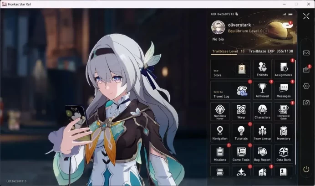Open the star icon tile in bottom row
Image resolution: width=315 pixels, height=186 pixels.
click(x=241, y=171)
